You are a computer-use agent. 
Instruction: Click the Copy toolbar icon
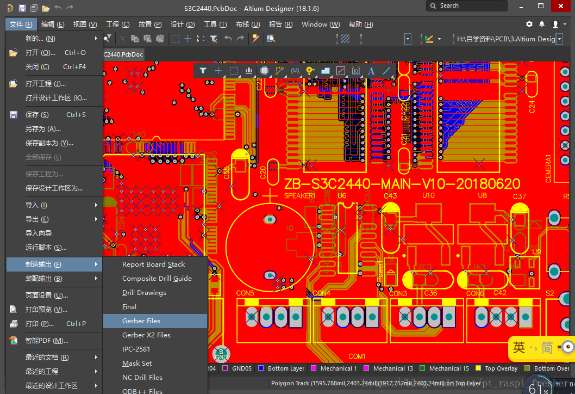point(135,39)
